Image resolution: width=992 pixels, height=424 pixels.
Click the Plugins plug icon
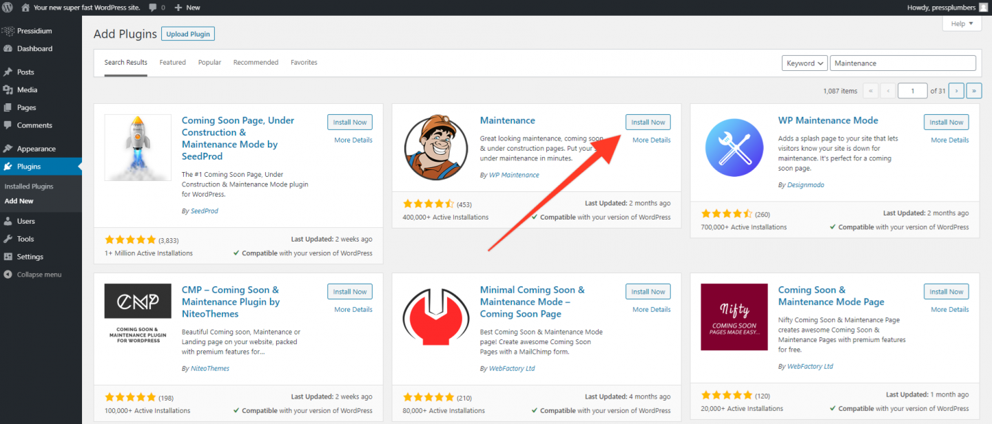[8, 167]
